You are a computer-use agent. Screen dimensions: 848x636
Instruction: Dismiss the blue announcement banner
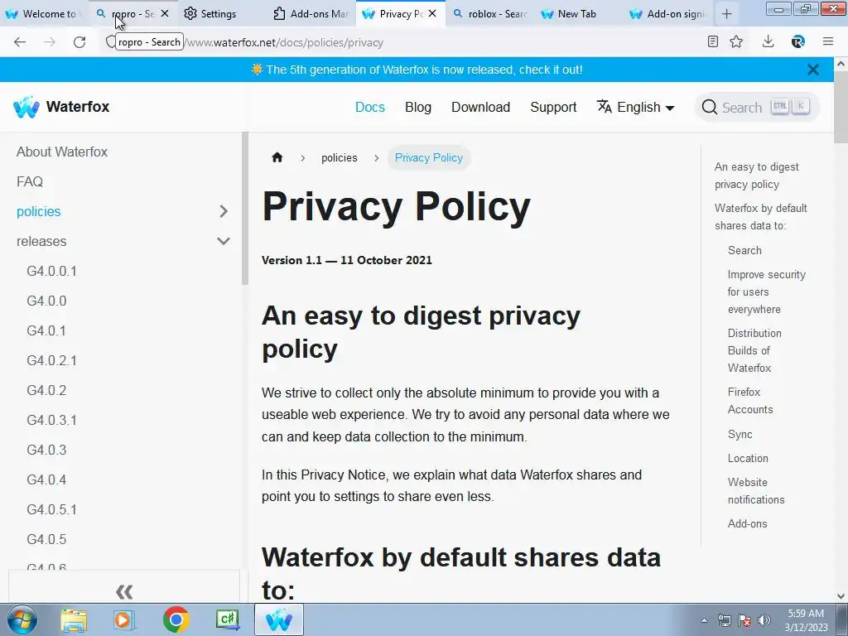tap(813, 70)
